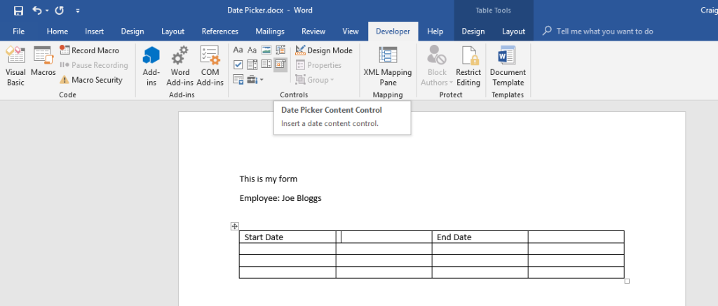Open the File tab
Viewport: 718px width, 306px height.
pyautogui.click(x=19, y=31)
